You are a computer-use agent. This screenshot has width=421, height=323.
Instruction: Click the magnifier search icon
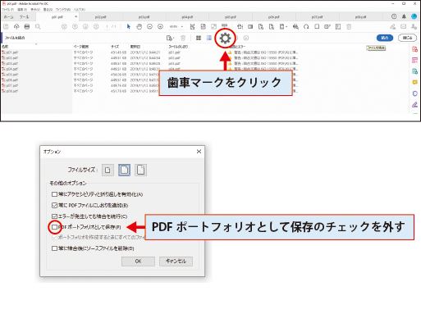(x=38, y=27)
